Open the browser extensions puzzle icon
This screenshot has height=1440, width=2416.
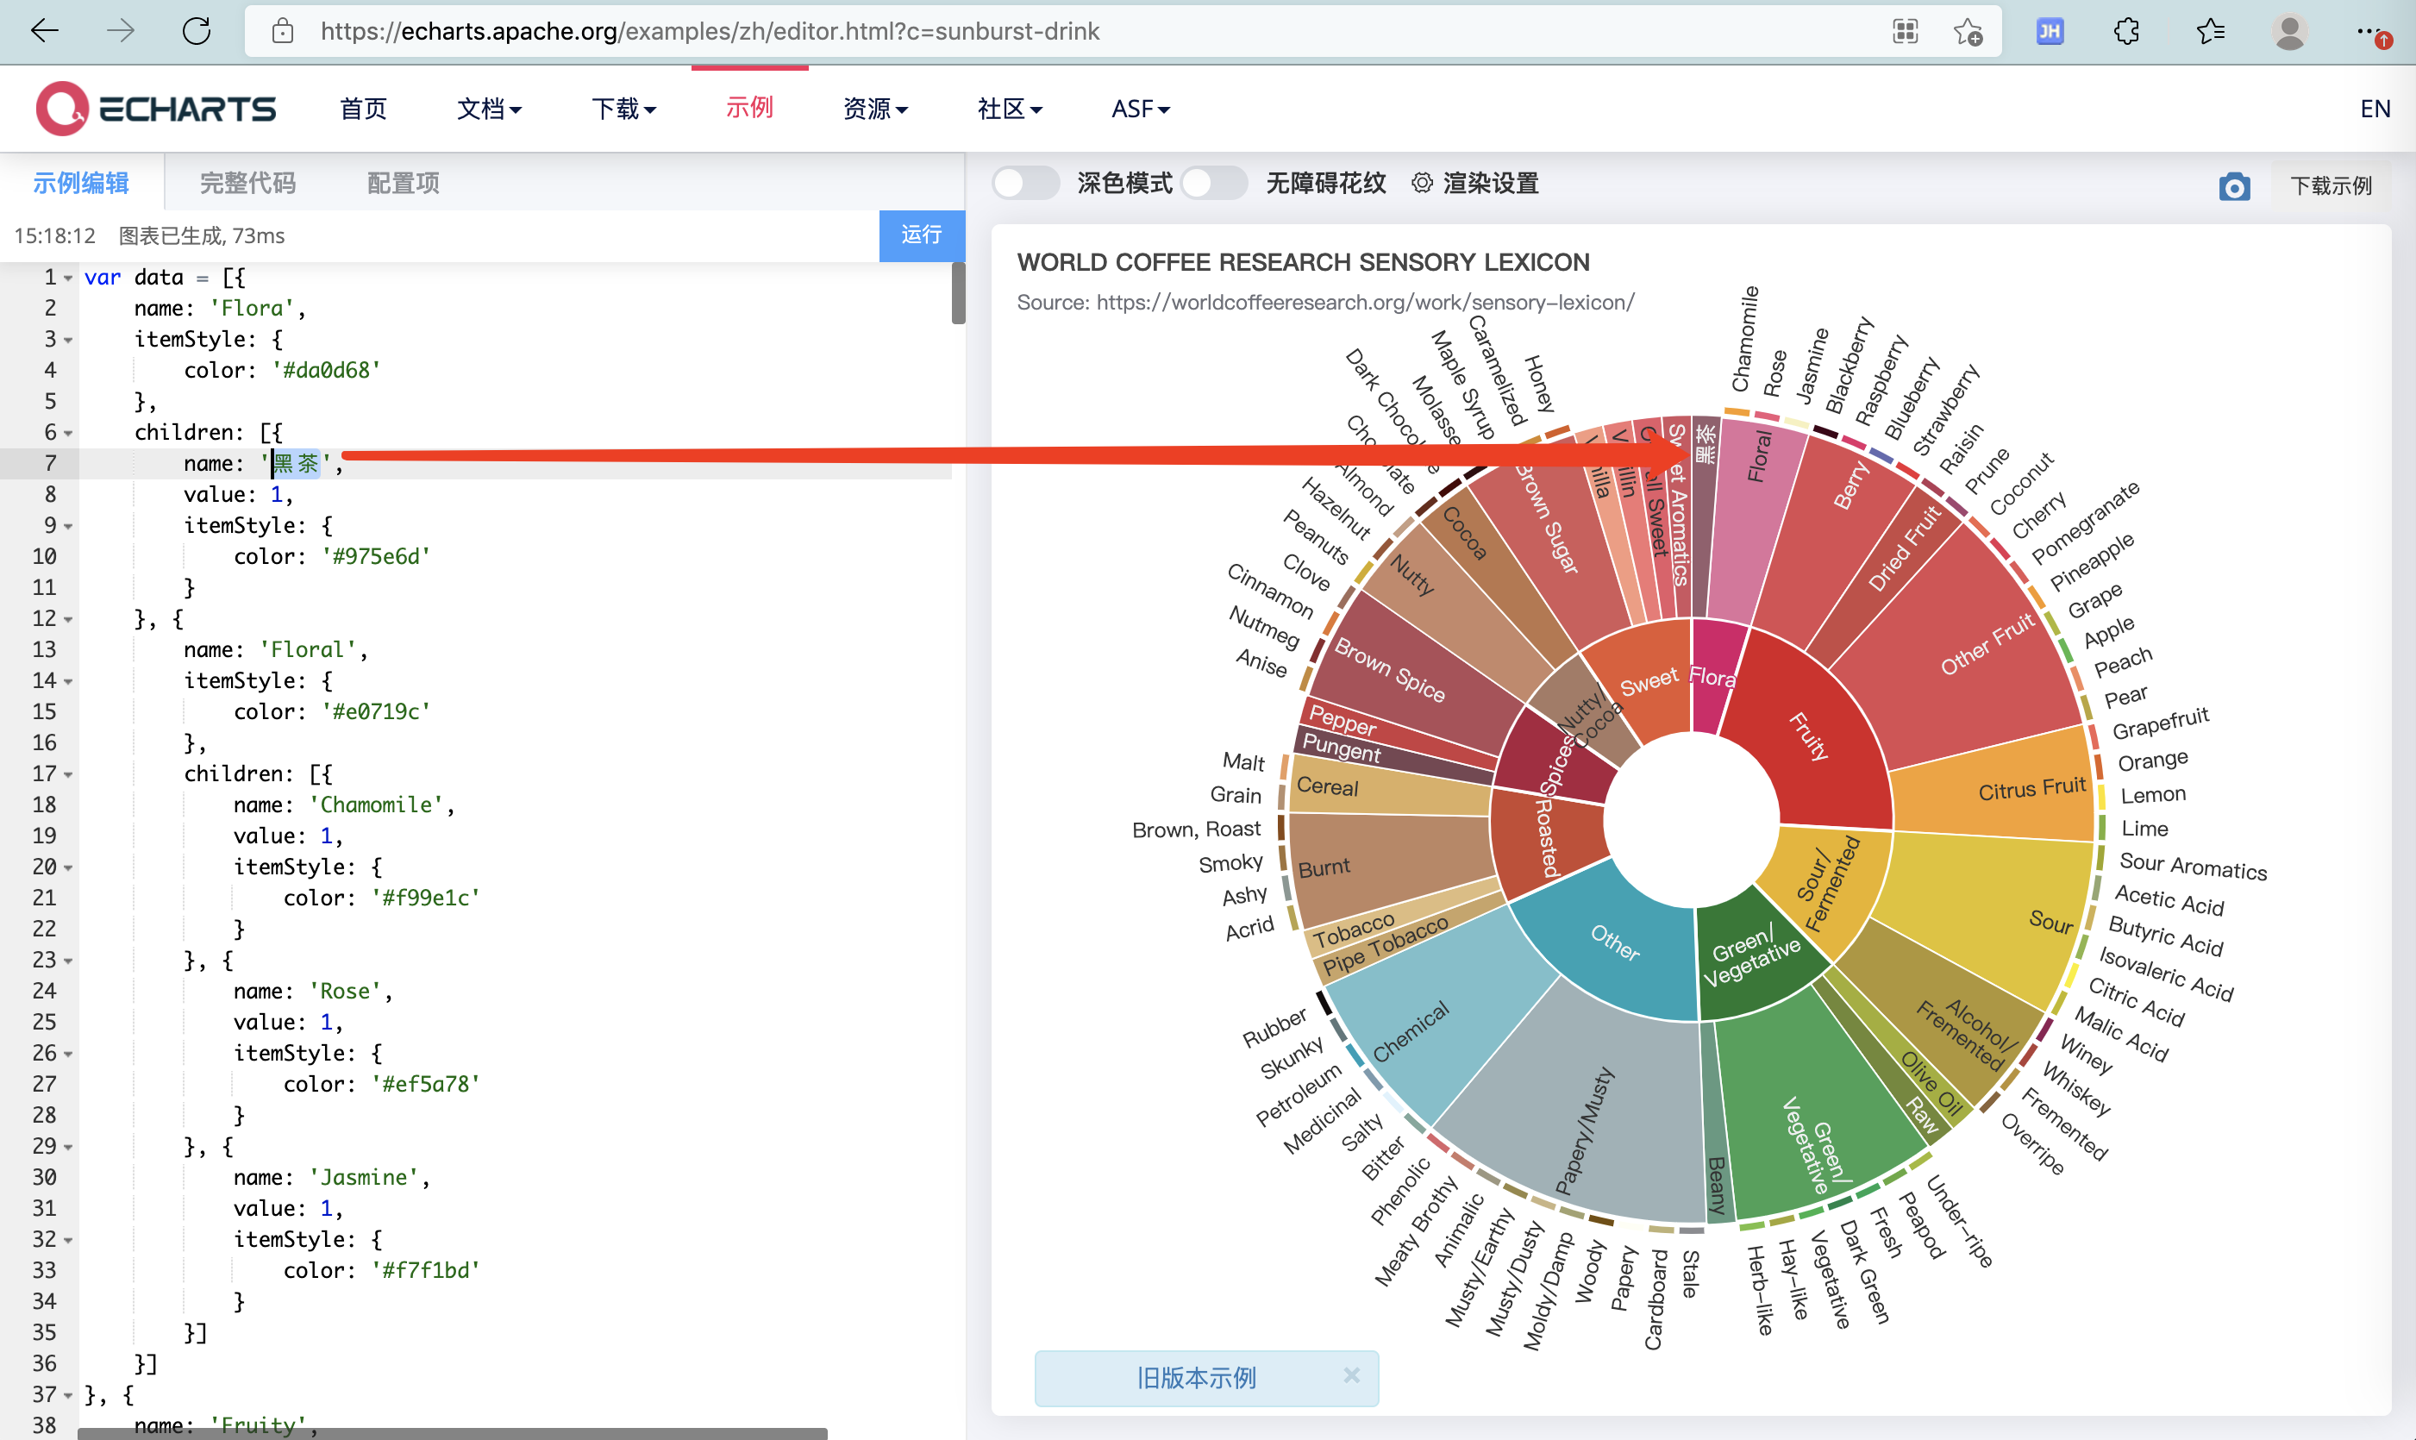2126,31
